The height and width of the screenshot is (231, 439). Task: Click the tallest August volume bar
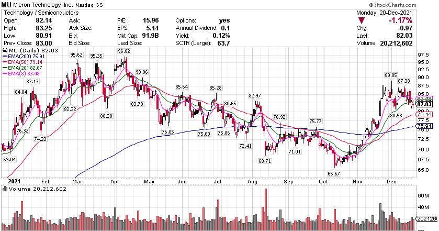[x=266, y=210]
